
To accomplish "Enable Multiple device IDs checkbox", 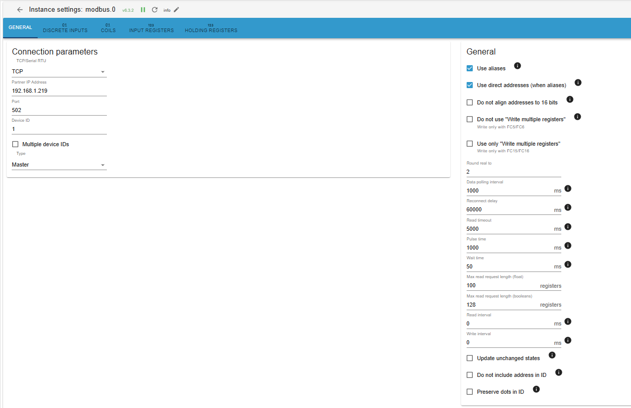I will (15, 144).
